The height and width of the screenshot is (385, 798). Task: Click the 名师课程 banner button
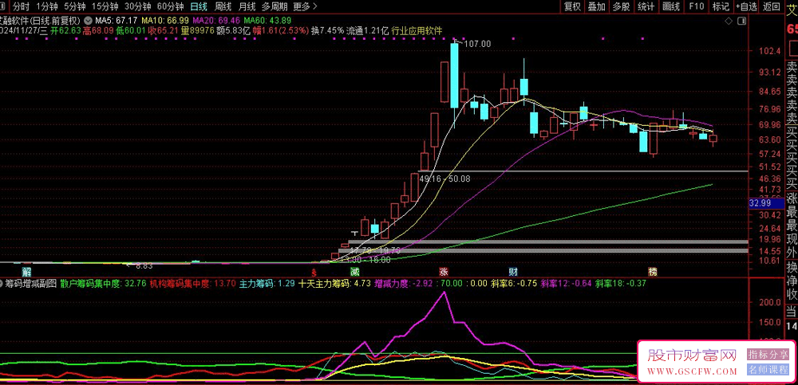[768, 369]
